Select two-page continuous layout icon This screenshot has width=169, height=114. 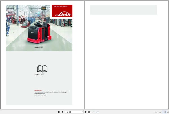(x=168, y=112)
